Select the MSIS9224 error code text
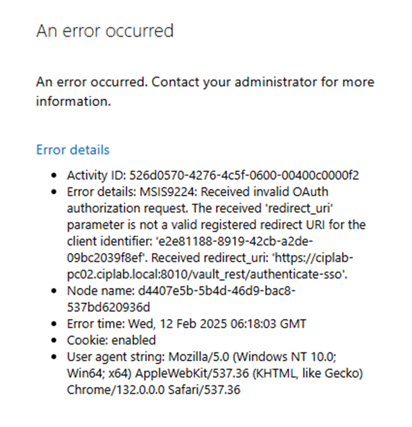 tap(167, 192)
